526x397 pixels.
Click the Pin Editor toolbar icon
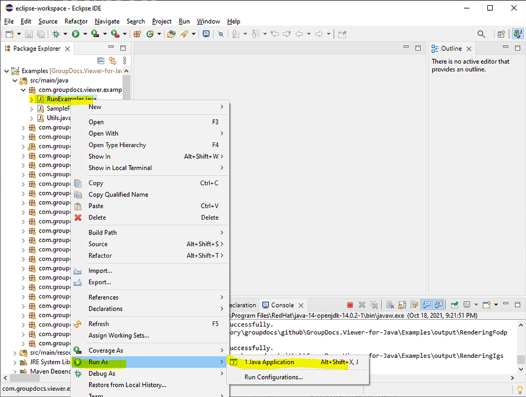tap(342, 34)
